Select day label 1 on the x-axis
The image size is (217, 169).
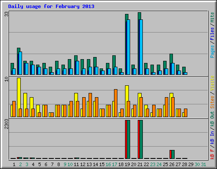[14, 164]
